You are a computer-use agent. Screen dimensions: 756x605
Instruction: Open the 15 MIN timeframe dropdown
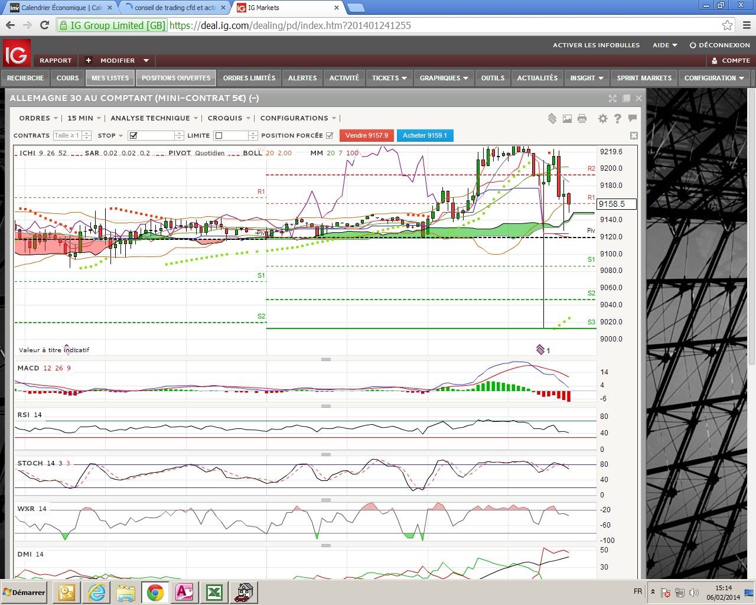pos(84,118)
